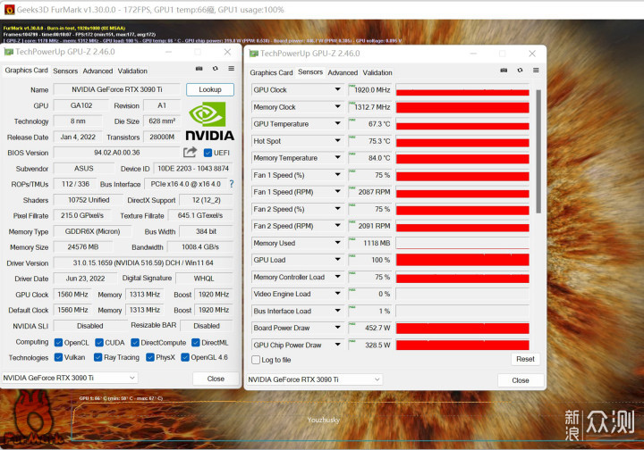Click the refresh icon in Sensors window

(x=520, y=70)
